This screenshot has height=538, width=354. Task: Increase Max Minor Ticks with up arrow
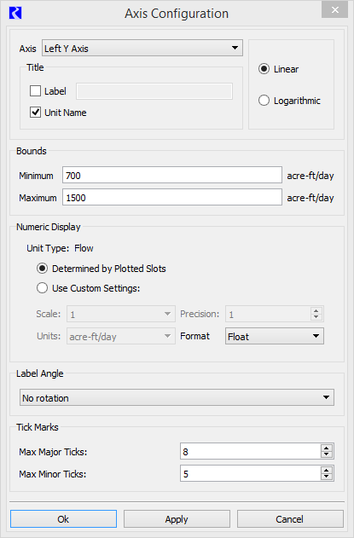pyautogui.click(x=327, y=470)
